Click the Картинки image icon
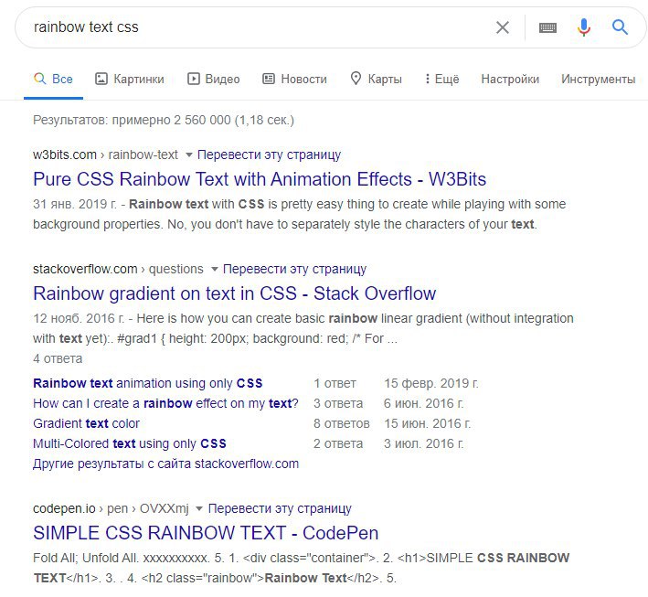The height and width of the screenshot is (597, 648). tap(101, 79)
